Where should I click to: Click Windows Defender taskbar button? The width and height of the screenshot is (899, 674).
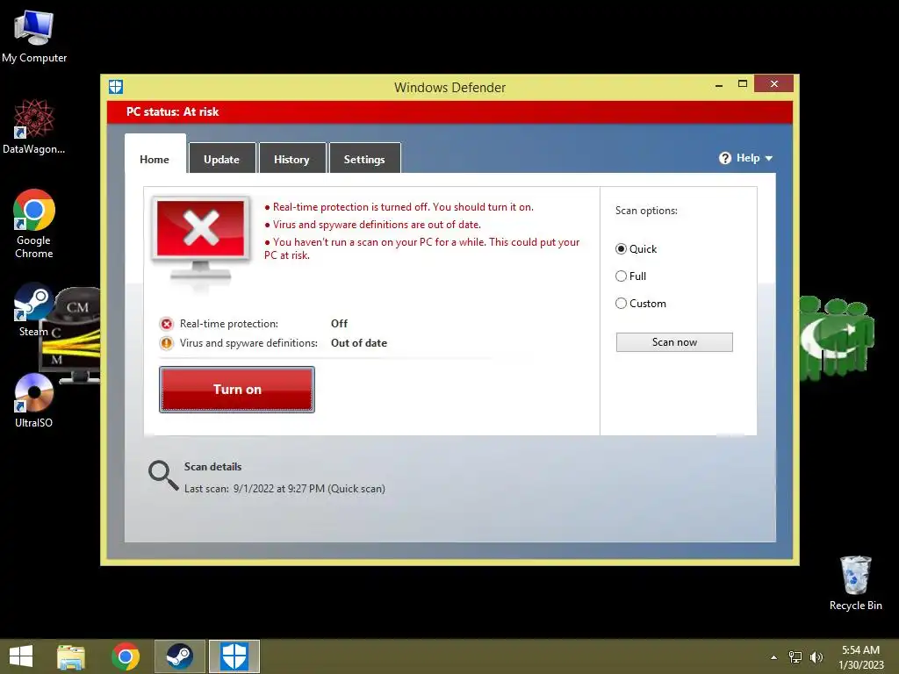click(x=234, y=656)
